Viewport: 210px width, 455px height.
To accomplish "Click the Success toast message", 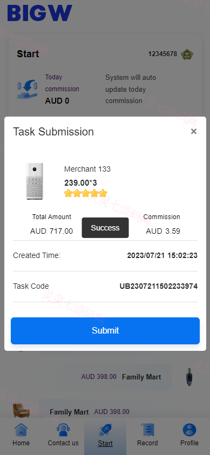I will pyautogui.click(x=105, y=228).
